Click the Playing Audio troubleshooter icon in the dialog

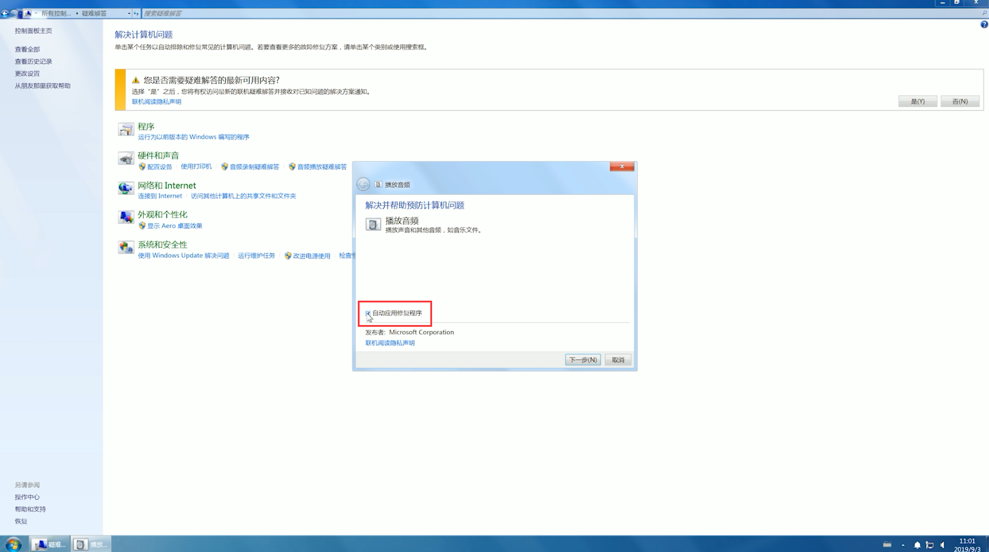tap(373, 224)
